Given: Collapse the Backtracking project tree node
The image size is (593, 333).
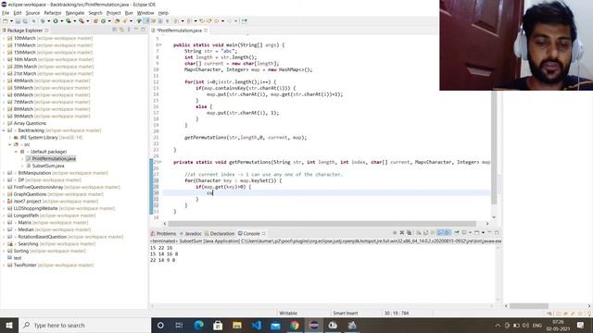Looking at the screenshot, I should point(4,130).
